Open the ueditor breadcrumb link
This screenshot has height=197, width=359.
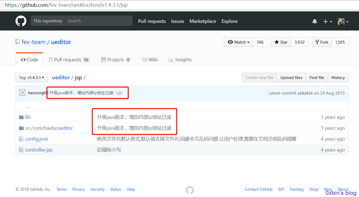point(61,77)
